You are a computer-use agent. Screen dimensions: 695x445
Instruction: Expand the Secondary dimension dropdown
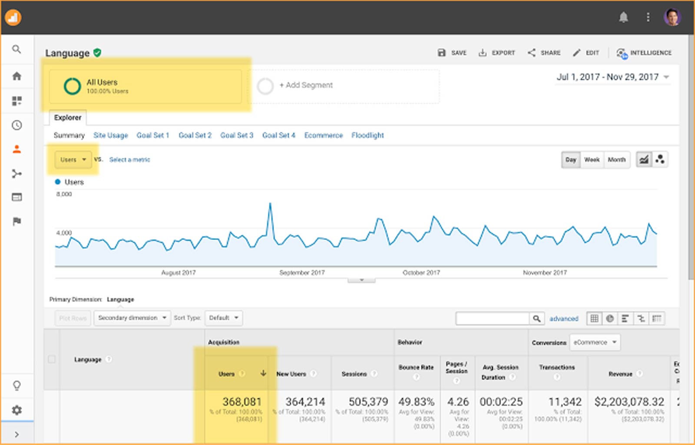pos(132,318)
